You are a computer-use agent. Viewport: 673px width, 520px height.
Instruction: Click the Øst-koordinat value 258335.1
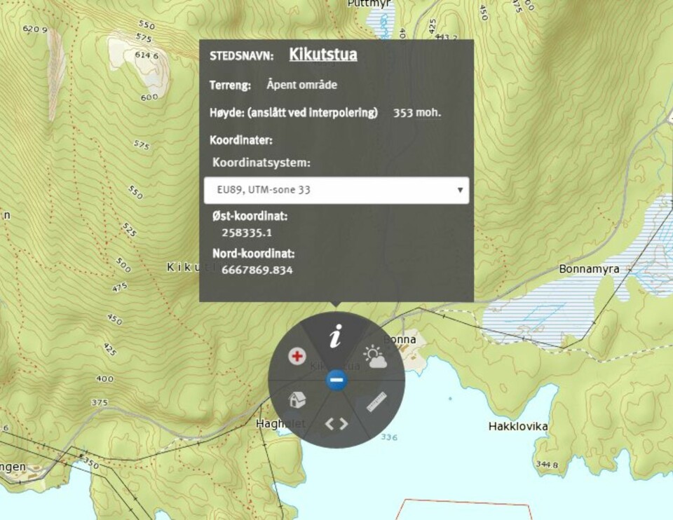(x=246, y=231)
